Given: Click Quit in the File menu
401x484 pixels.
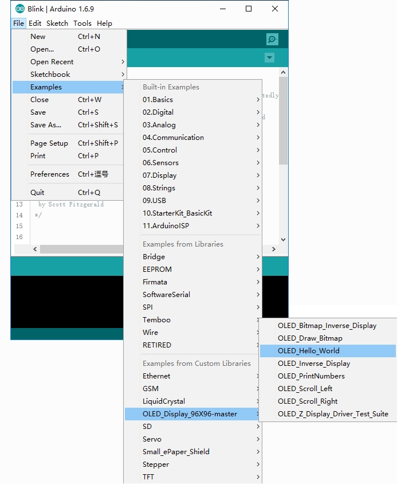Looking at the screenshot, I should 37,193.
